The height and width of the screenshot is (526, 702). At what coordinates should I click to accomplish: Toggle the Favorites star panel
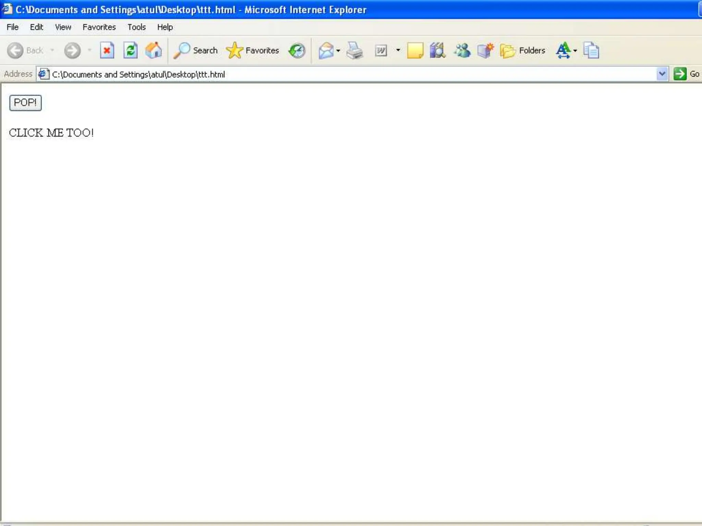click(x=253, y=51)
